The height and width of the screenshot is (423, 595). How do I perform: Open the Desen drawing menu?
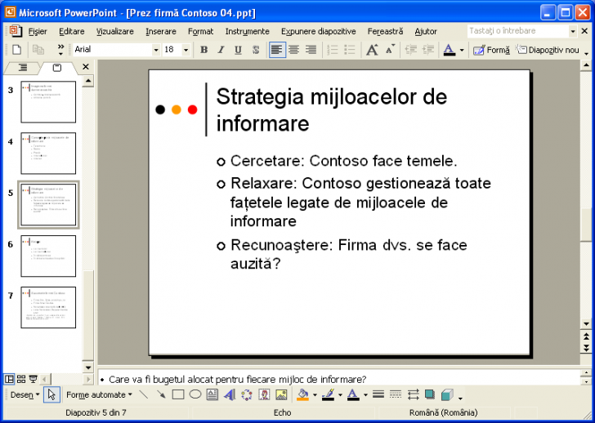pos(25,395)
